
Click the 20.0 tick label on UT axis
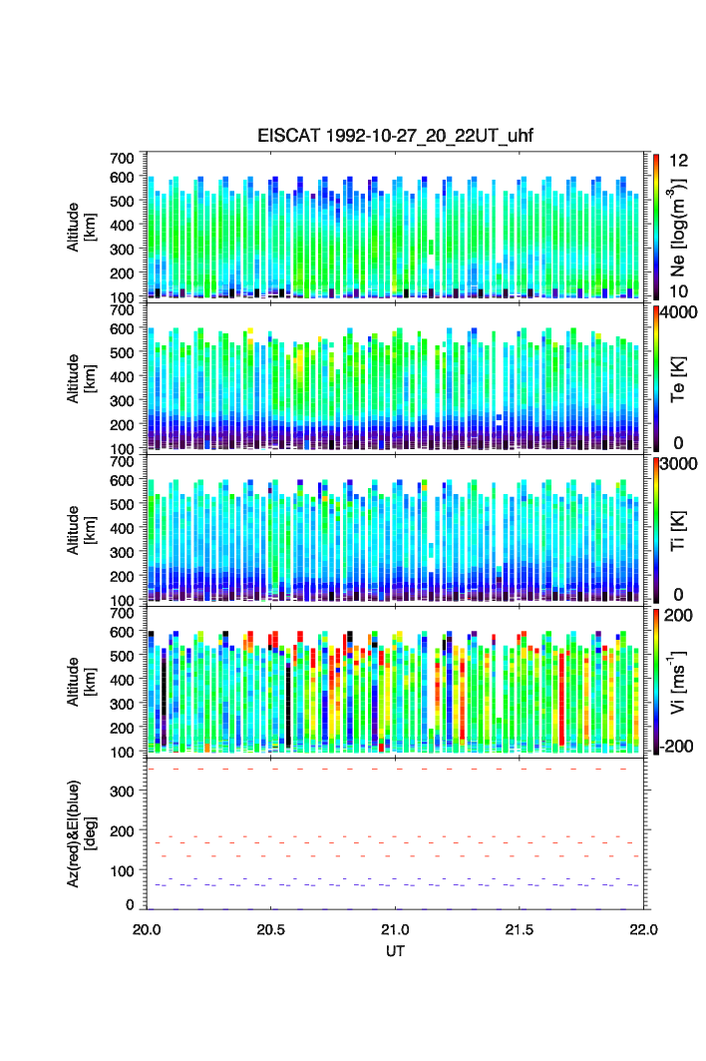tap(147, 929)
